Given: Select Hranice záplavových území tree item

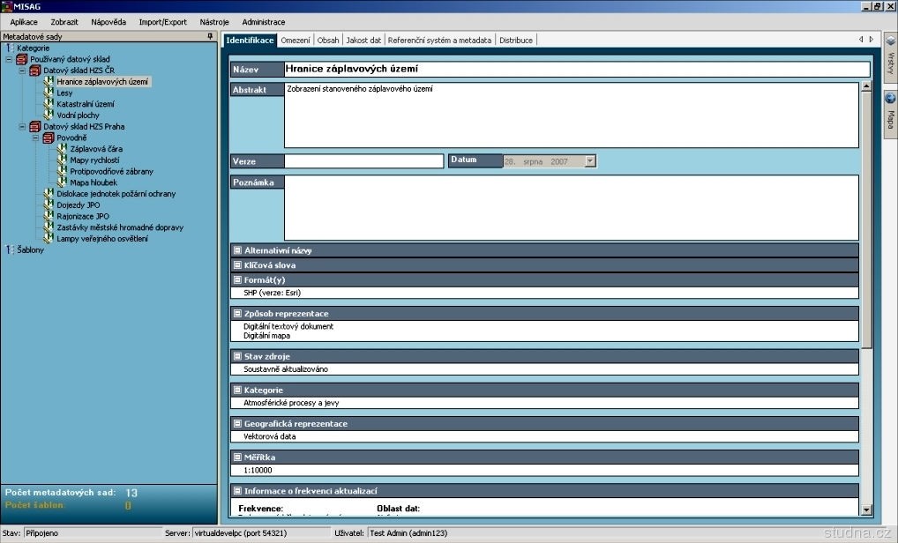Looking at the screenshot, I should (102, 82).
